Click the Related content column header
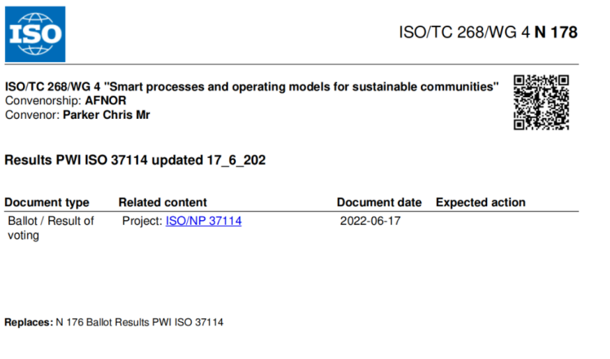610x359 pixels. coord(163,203)
